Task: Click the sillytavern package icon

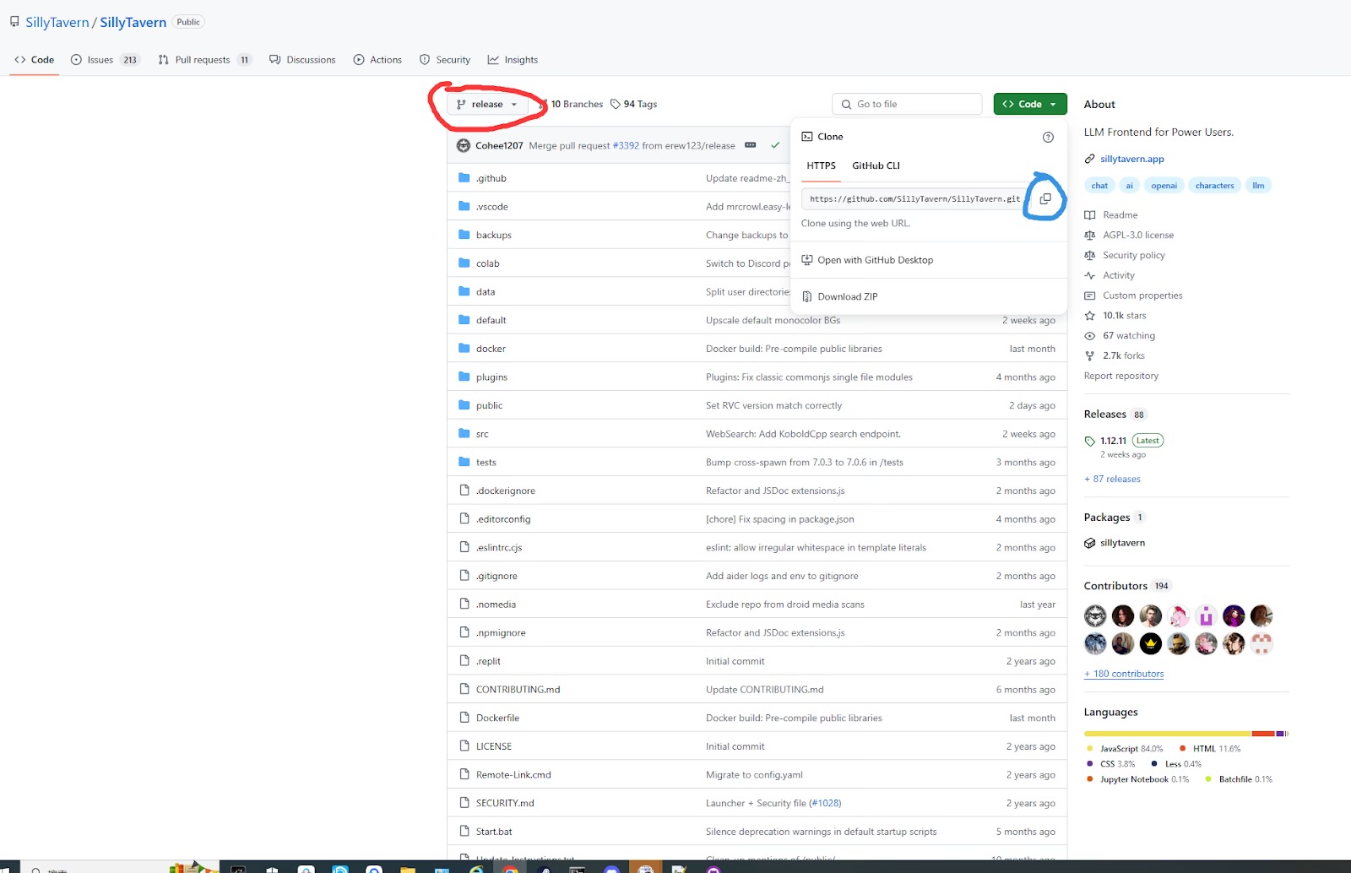Action: pos(1089,543)
